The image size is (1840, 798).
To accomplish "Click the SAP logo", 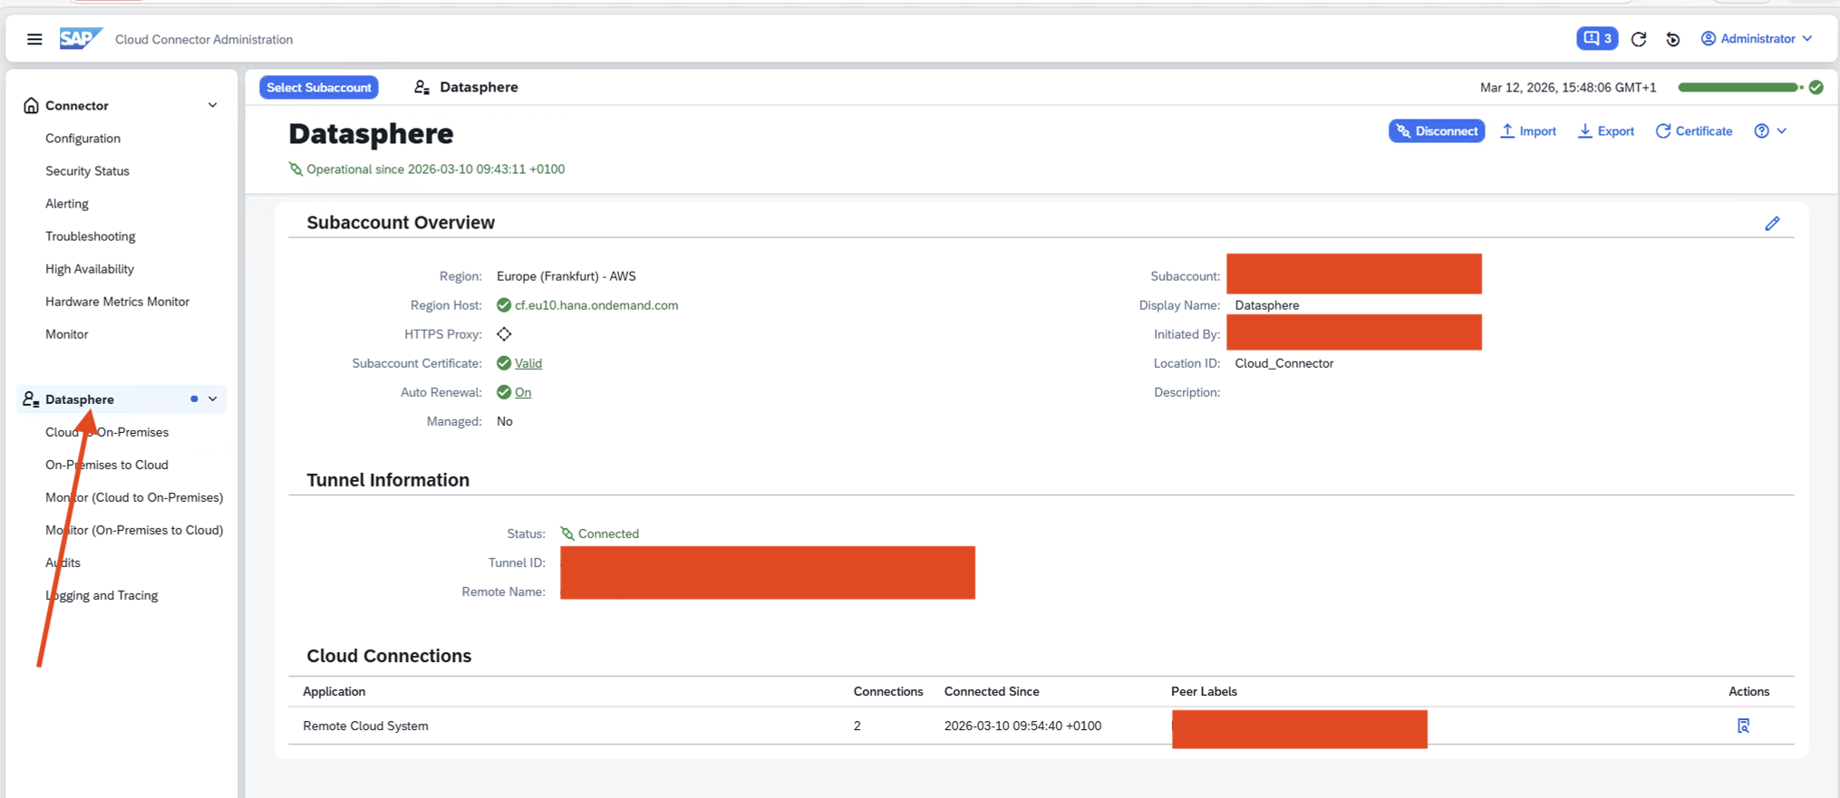I will pos(81,38).
